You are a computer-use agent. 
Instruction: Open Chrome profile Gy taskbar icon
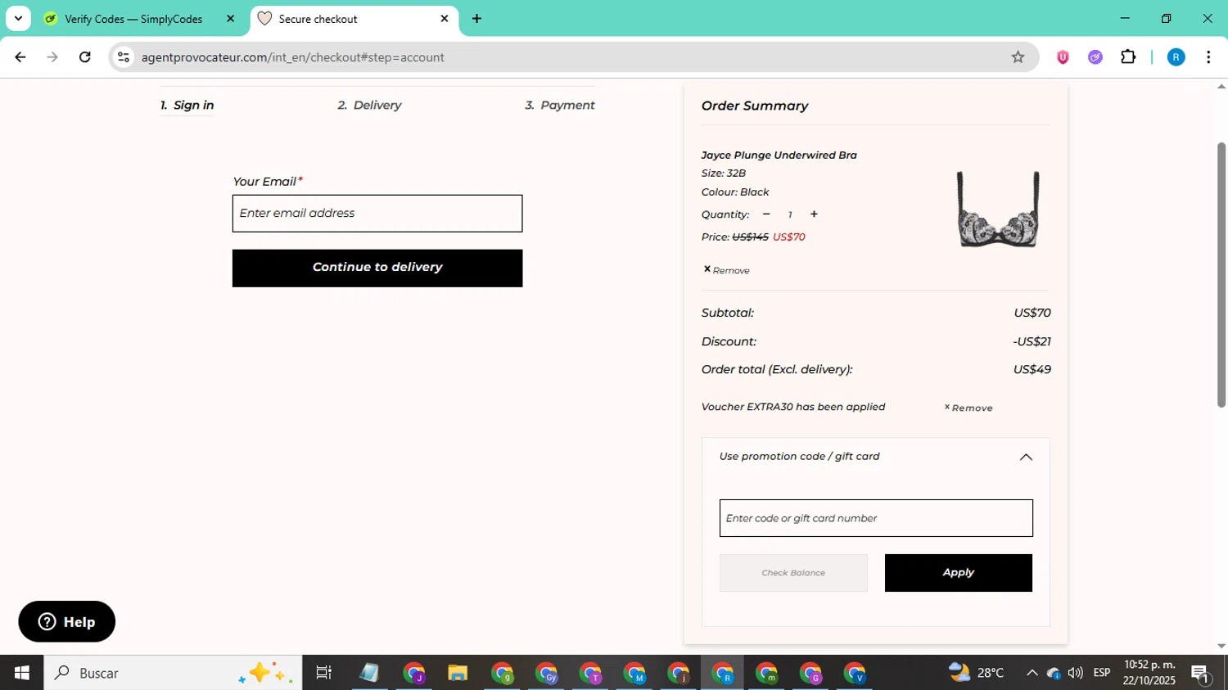tap(546, 673)
